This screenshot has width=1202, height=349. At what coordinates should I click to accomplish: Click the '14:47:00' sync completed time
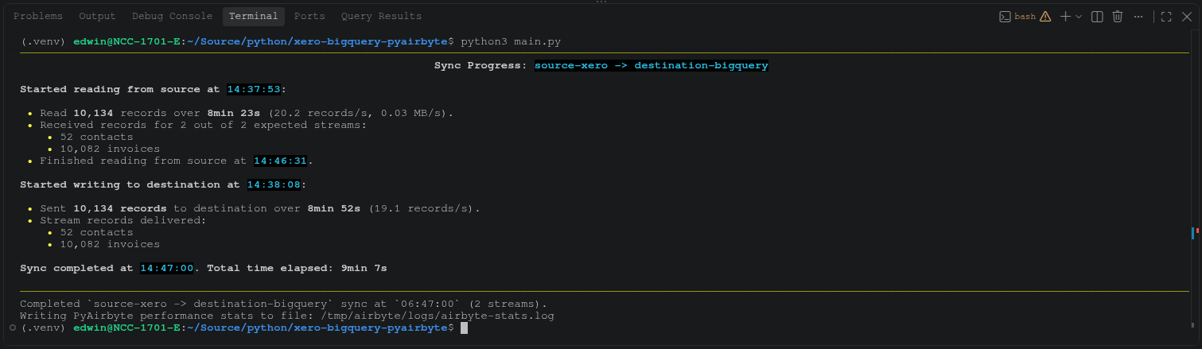click(x=166, y=268)
